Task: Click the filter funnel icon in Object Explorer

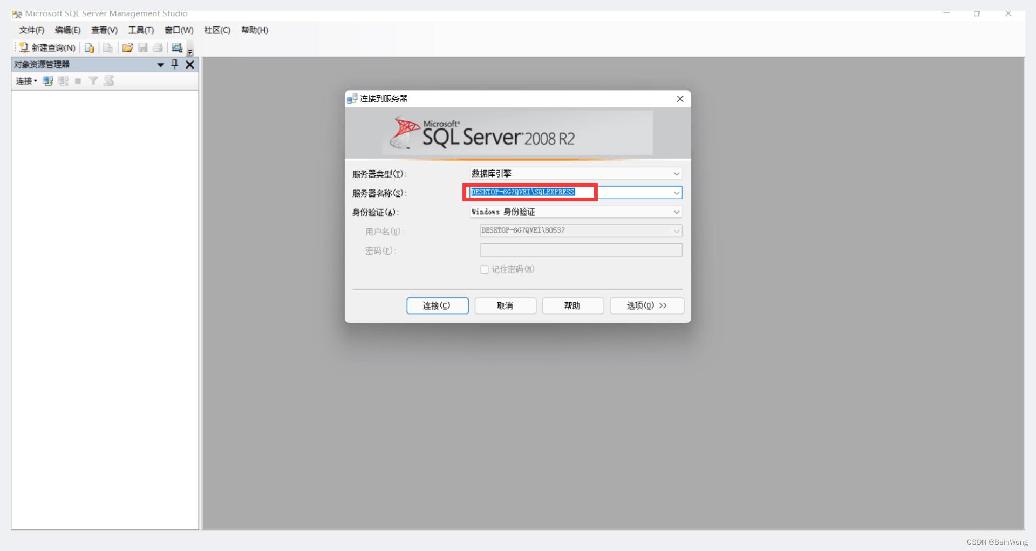Action: [x=93, y=81]
